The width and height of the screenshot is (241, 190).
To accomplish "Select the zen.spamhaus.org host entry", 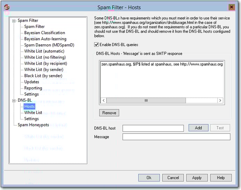I will point(162,64).
